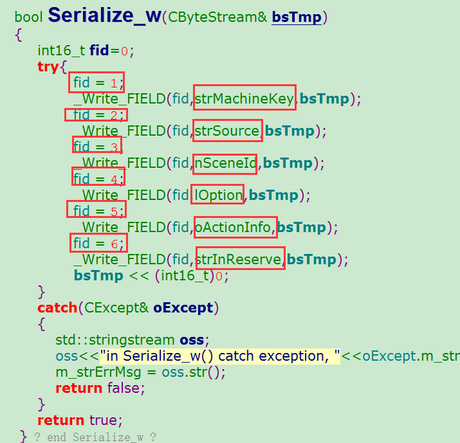
Task: Click the highlighted "in Serialize_w() catch exception" string
Action: (220, 356)
